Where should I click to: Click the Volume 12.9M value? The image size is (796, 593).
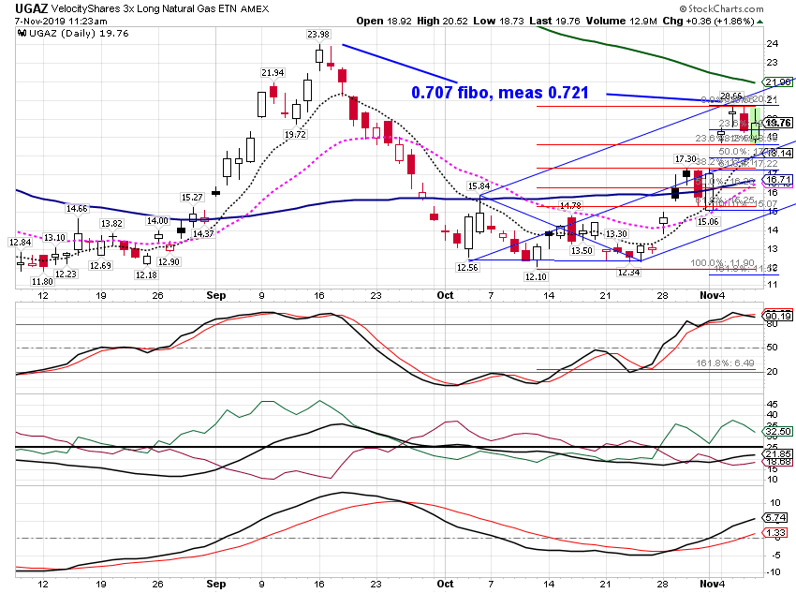point(622,21)
